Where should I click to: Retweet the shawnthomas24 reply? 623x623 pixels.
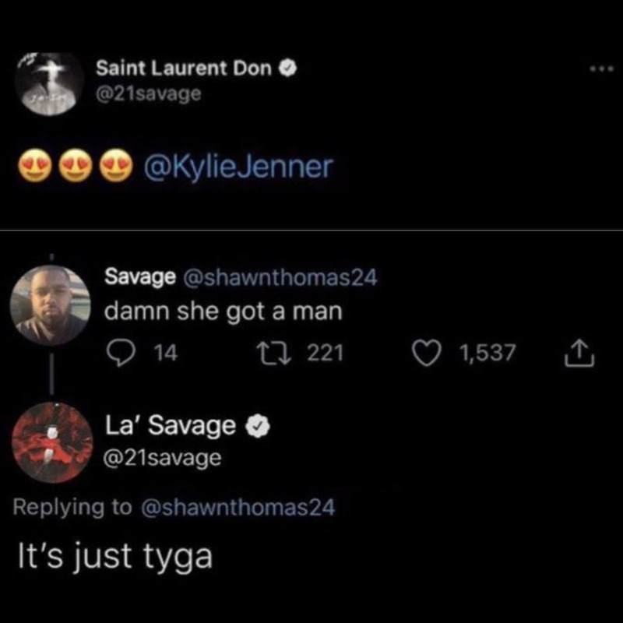click(273, 354)
